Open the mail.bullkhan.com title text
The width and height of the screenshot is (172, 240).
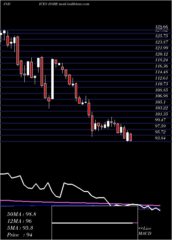[74, 4]
